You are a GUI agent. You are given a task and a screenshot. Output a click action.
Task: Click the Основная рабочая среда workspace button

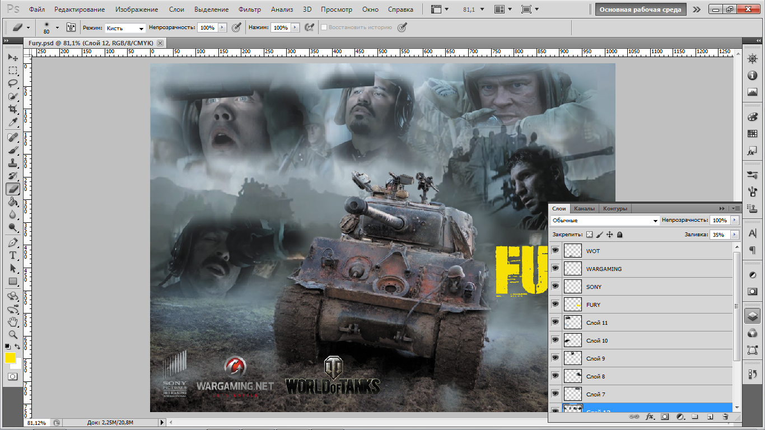tap(641, 10)
